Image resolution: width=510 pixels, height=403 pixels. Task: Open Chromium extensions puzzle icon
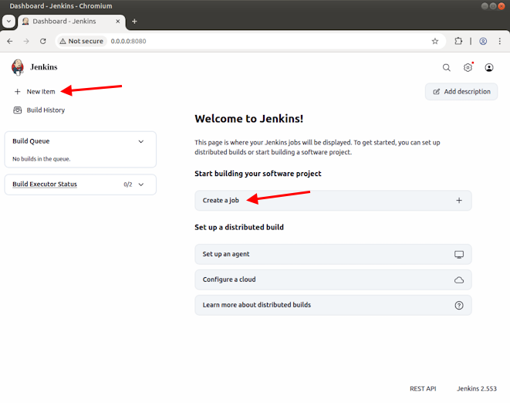(x=458, y=41)
